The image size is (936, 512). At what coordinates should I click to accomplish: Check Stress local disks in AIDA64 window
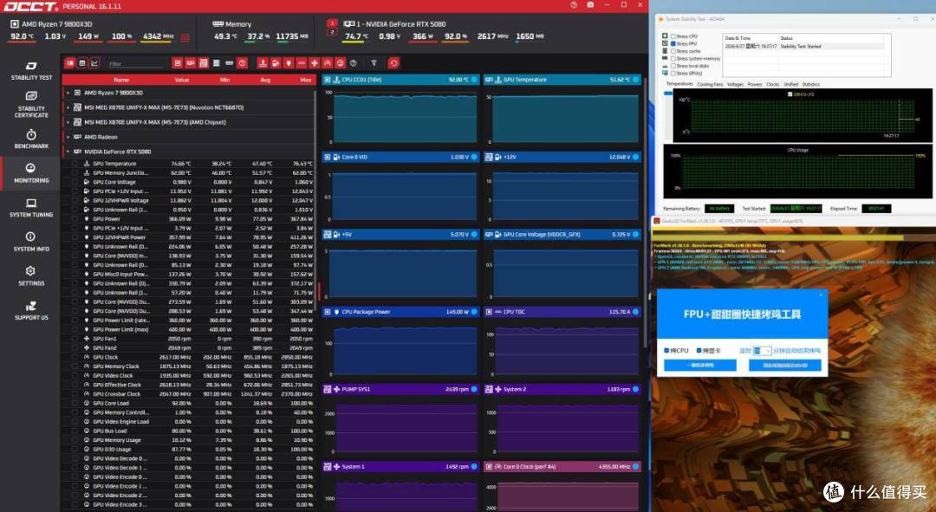(673, 66)
